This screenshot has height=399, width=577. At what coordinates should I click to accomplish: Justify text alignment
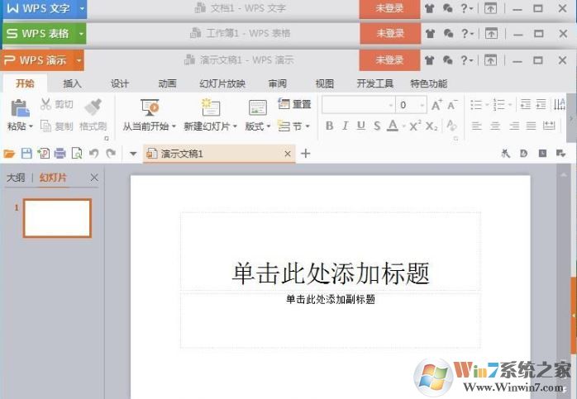[531, 126]
